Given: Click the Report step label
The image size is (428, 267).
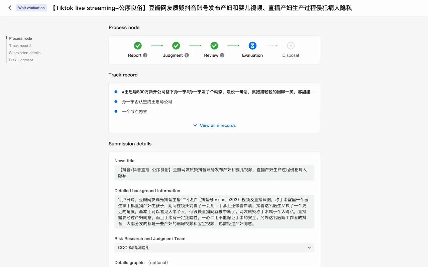Looking at the screenshot, I should pos(135,55).
